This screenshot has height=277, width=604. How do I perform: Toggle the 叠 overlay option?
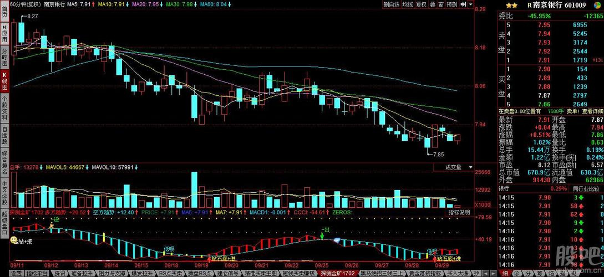[433, 4]
